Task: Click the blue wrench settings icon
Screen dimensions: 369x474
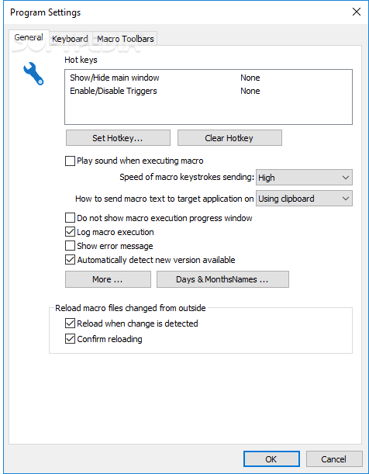Action: pos(33,74)
